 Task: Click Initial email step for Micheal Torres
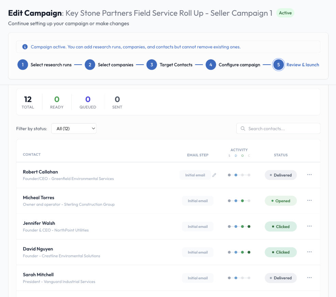coord(198,201)
